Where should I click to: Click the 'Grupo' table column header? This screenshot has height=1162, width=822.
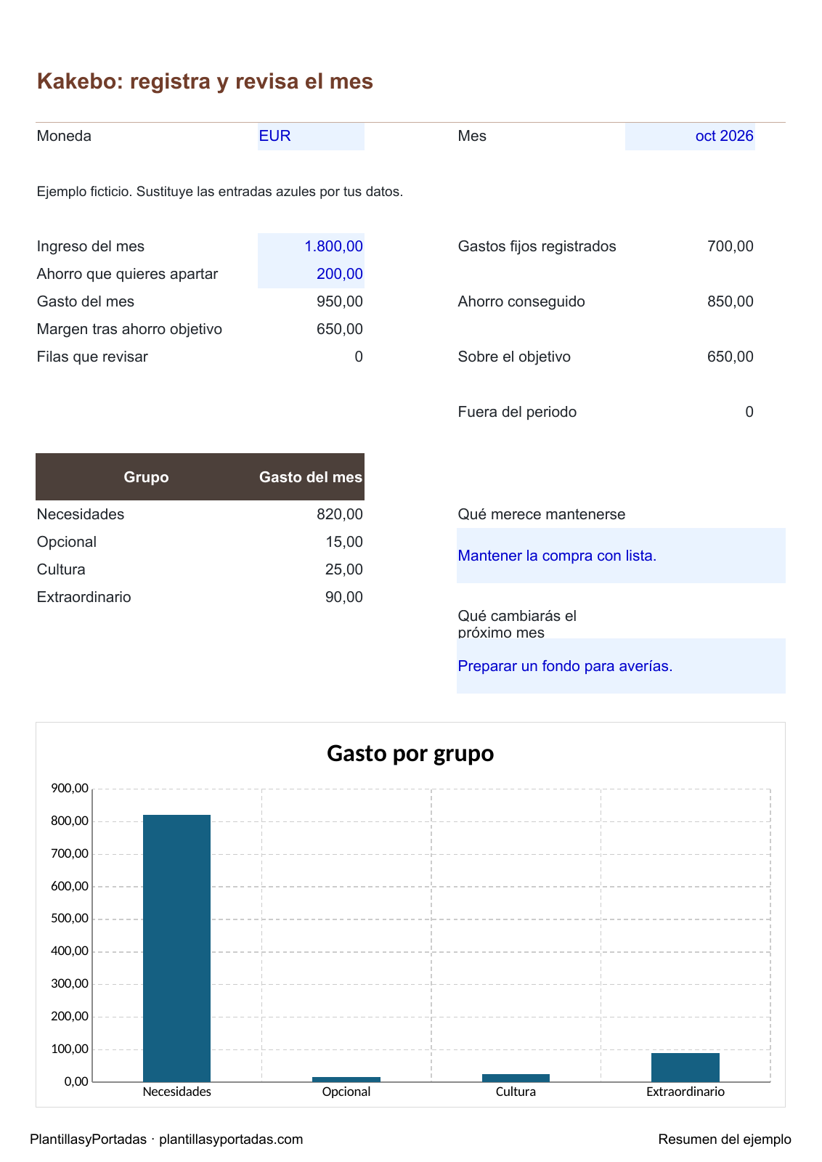click(x=146, y=477)
